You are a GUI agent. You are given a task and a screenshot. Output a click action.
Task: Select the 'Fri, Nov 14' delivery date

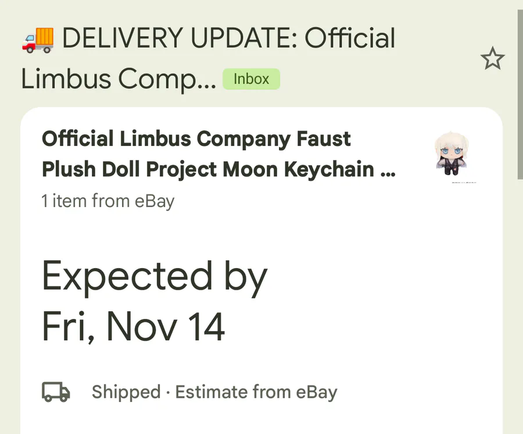(133, 326)
